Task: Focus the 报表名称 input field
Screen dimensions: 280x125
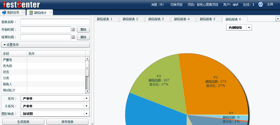Action: (x=55, y=22)
